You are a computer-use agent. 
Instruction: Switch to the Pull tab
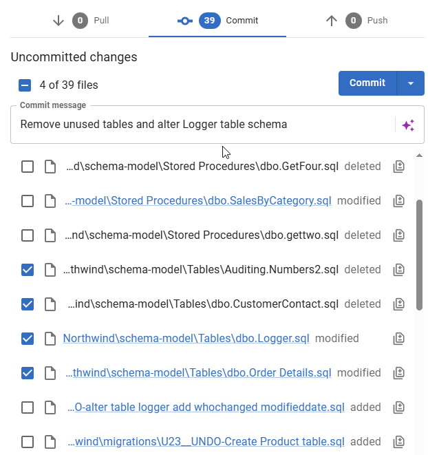[x=81, y=21]
